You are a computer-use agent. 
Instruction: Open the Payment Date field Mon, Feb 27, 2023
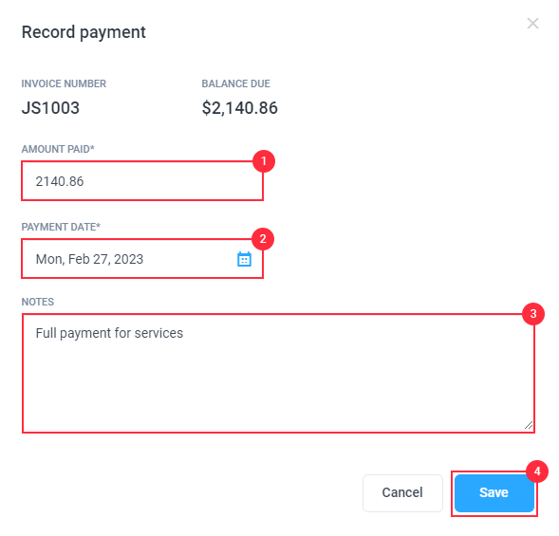[142, 259]
